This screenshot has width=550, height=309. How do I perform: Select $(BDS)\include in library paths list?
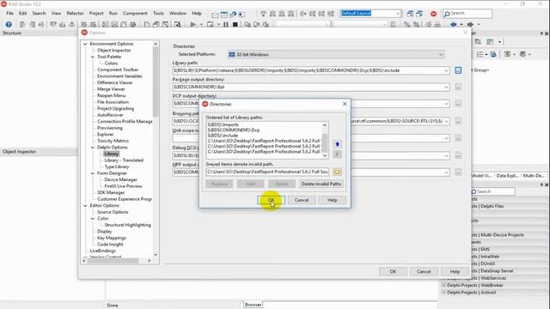click(x=223, y=136)
